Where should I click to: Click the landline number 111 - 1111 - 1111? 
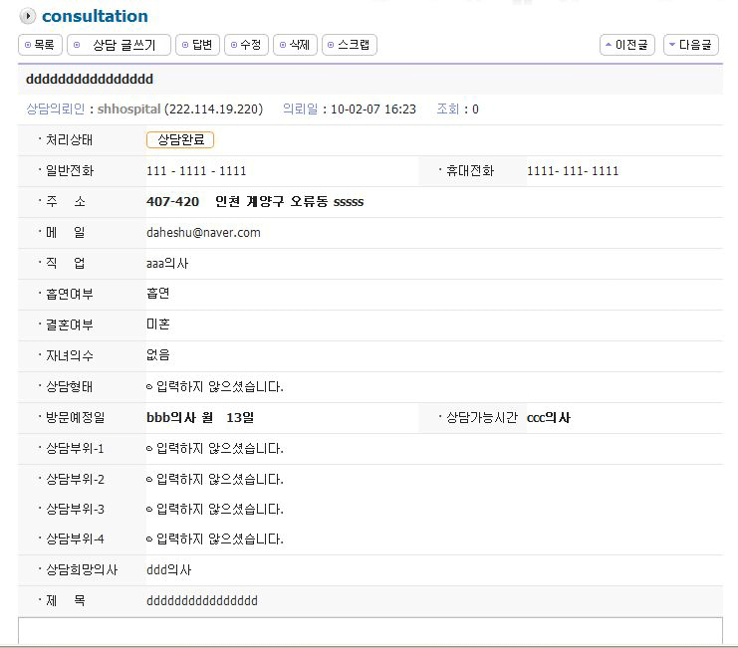196,171
